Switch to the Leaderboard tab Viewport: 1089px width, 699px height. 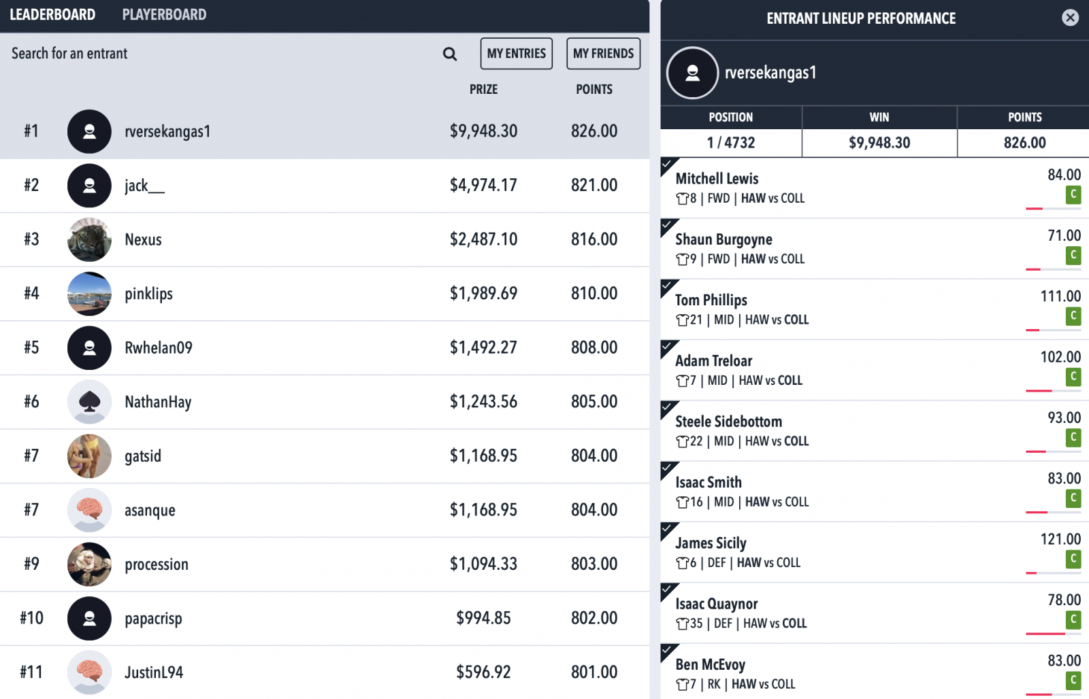coord(52,15)
